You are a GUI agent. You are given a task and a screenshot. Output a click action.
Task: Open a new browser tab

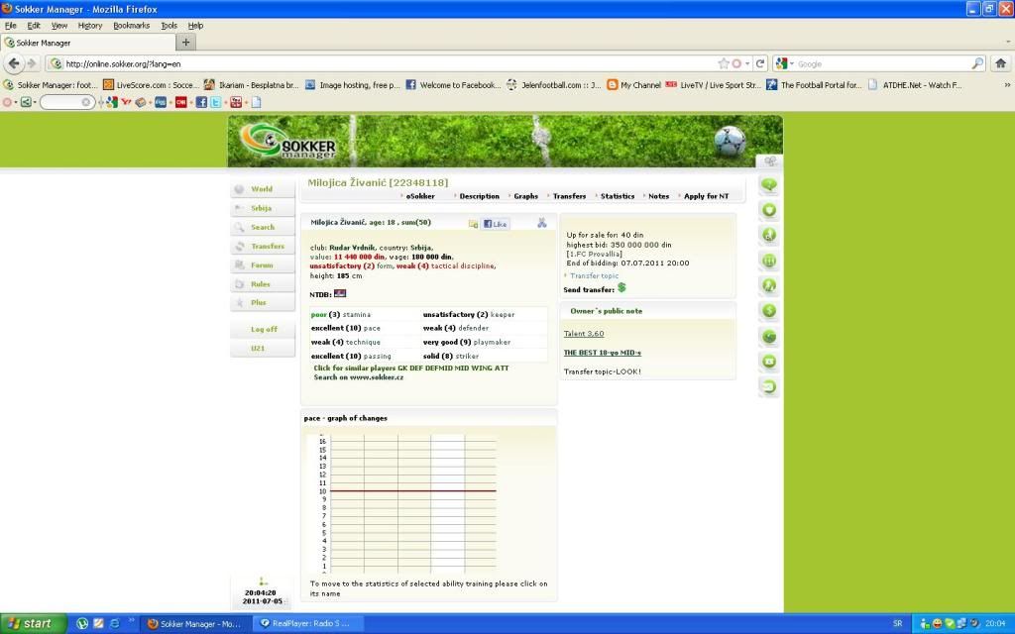(186, 43)
